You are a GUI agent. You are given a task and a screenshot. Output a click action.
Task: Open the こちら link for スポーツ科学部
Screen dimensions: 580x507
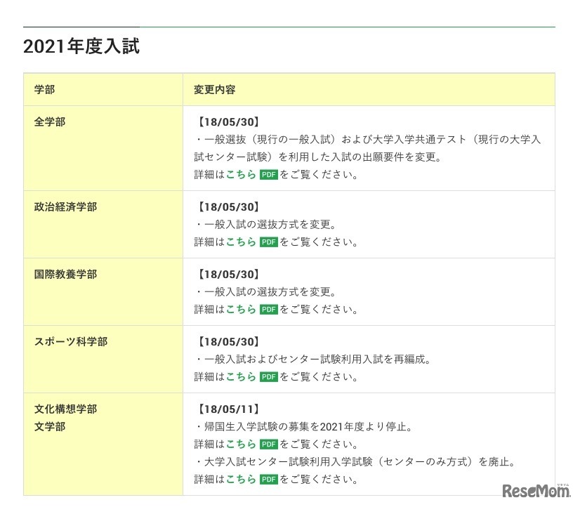(x=242, y=376)
